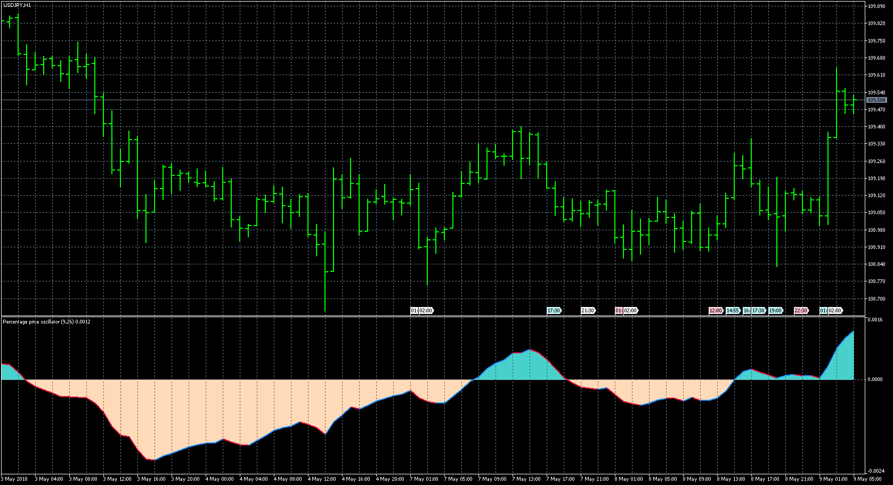
Task: Select the pink 22:30 event marker
Action: click(801, 311)
